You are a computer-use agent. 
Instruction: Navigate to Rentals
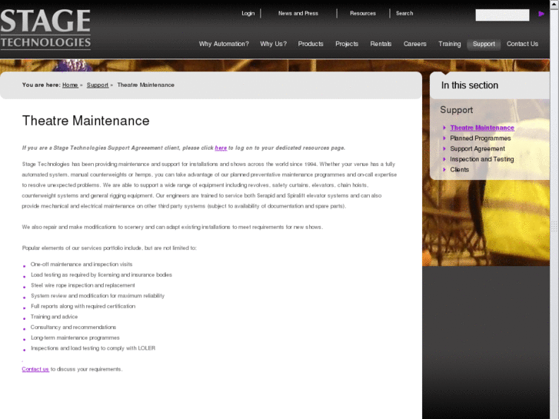point(381,44)
